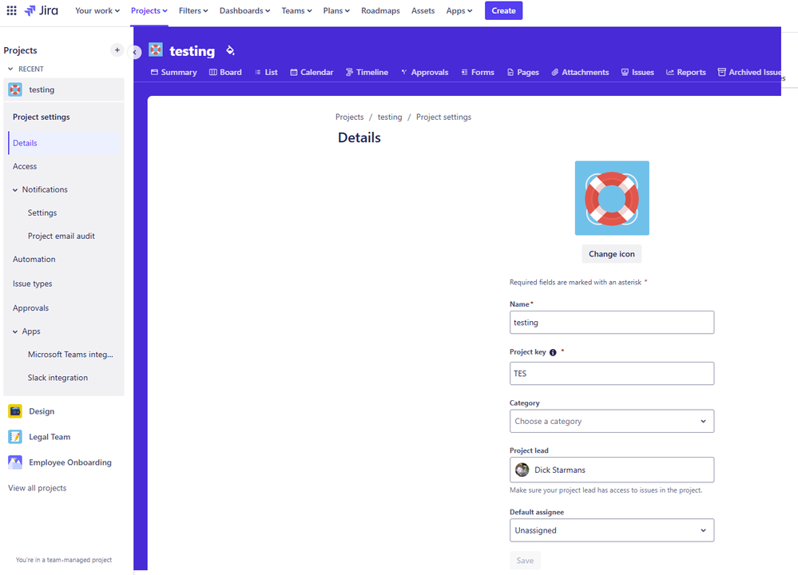Open the Reports tab
Viewport: 798px width, 575px height.
(686, 72)
